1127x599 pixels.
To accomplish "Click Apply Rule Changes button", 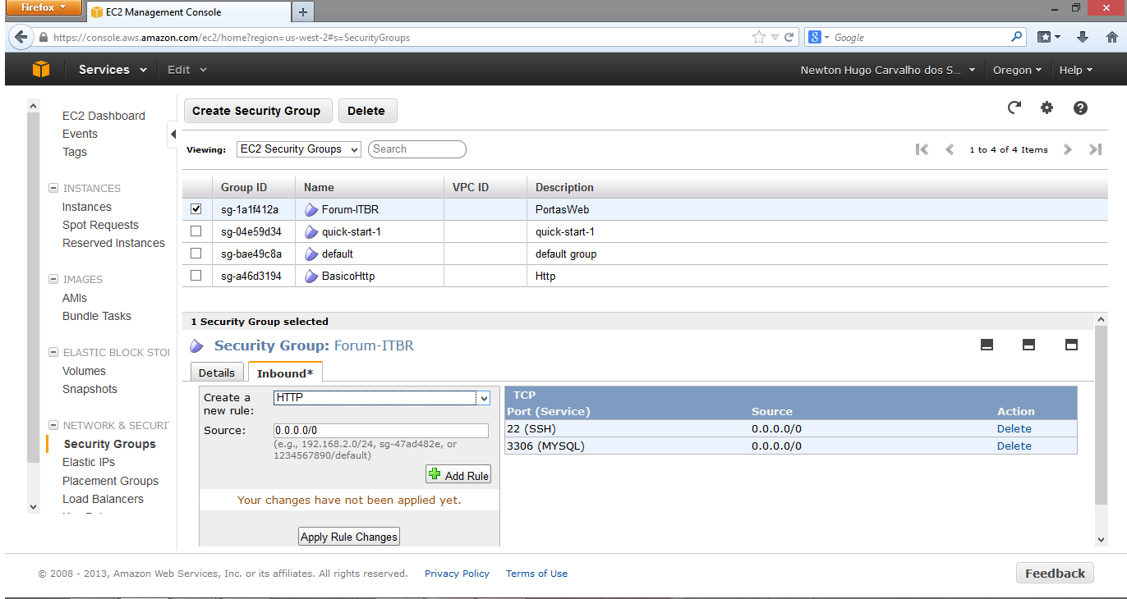I will click(349, 537).
